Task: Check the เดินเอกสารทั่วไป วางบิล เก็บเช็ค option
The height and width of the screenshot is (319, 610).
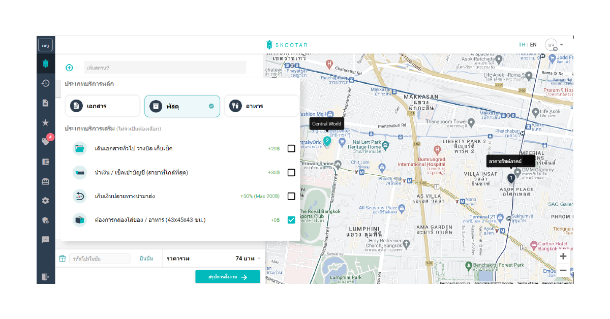Action: click(x=291, y=148)
